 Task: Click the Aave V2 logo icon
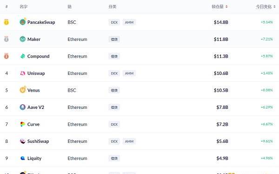[x=23, y=107]
